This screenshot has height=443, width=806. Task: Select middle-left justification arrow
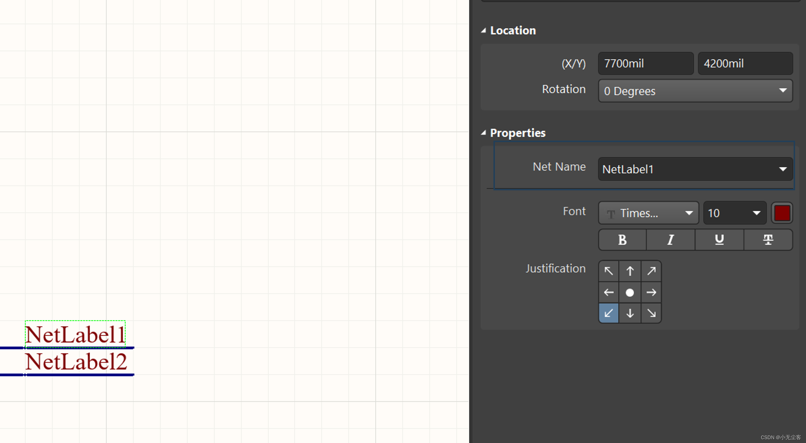609,292
